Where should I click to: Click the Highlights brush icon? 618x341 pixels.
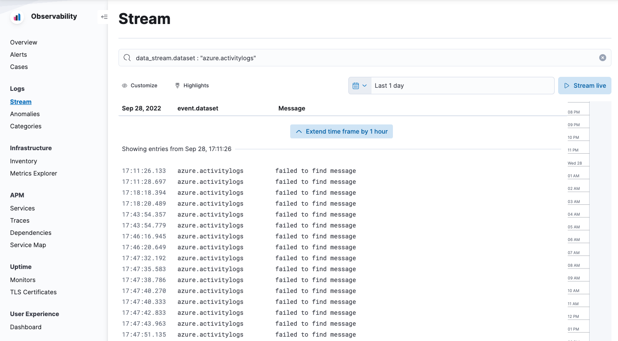[x=177, y=85]
